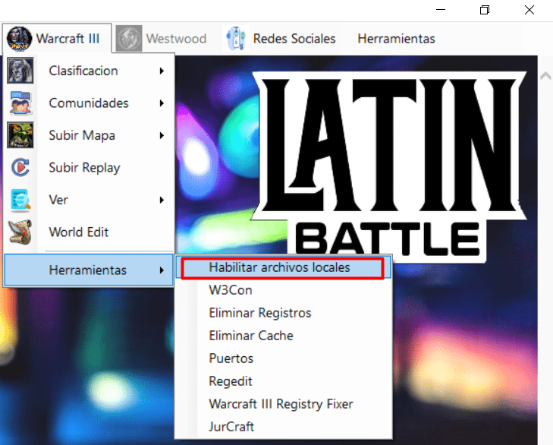Open the Clasificacion submenu
Image resolution: width=553 pixels, height=445 pixels.
click(x=89, y=71)
